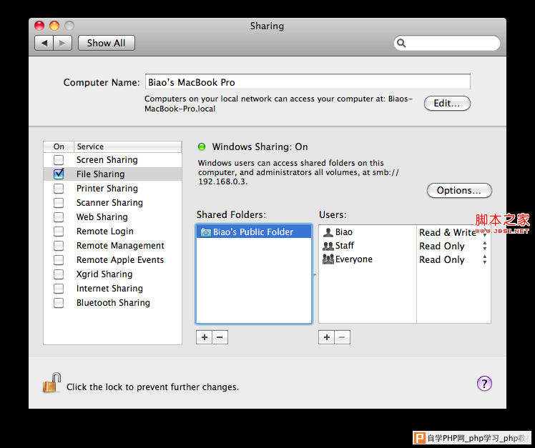Select the Xgrid Sharing service row
Screen dimensions: 535x448
click(x=112, y=274)
